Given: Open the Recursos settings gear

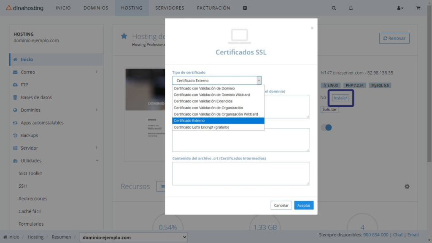Looking at the screenshot, I should [x=407, y=186].
